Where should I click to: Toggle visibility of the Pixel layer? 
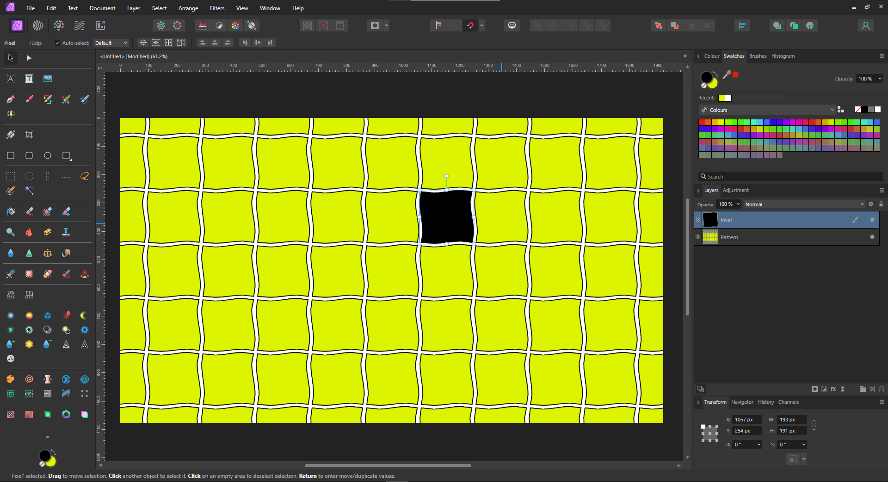click(x=872, y=220)
